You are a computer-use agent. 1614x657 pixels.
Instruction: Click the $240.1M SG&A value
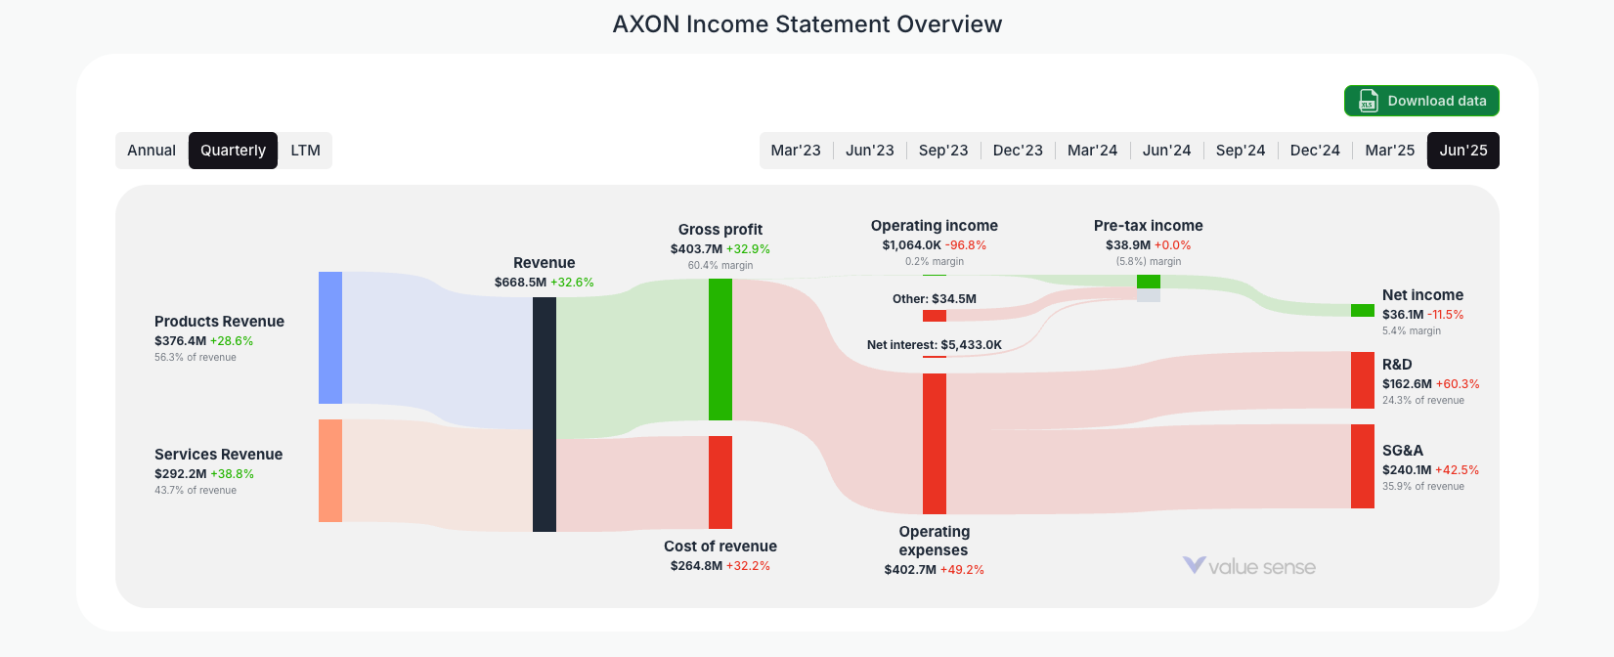click(x=1407, y=470)
